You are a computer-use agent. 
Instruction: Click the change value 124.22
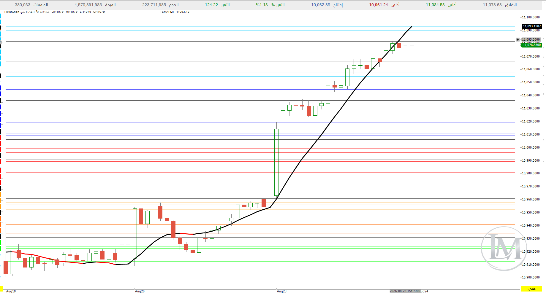coord(211,5)
